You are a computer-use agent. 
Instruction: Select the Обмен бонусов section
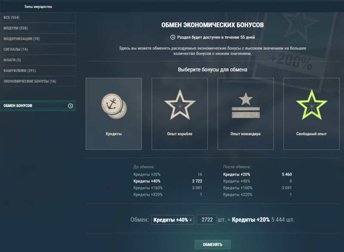pos(38,106)
